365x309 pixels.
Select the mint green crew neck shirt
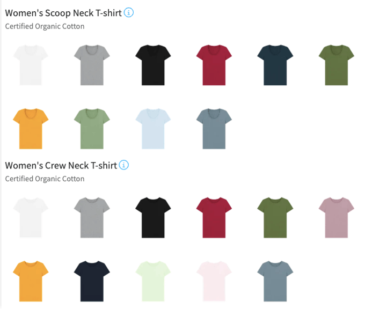coord(153,281)
